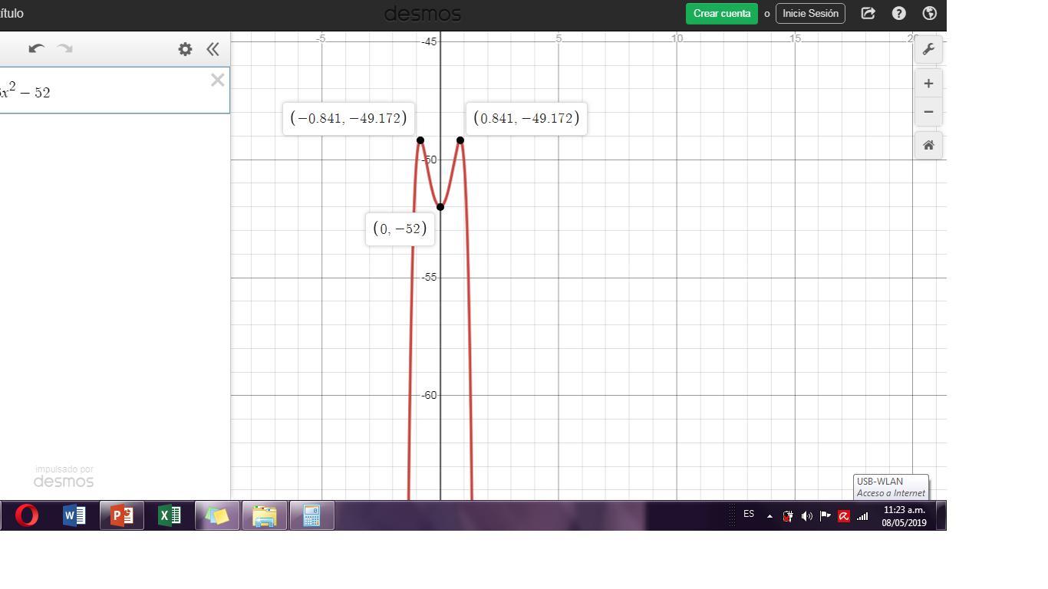
Task: Share the graph via share icon
Action: coord(868,13)
